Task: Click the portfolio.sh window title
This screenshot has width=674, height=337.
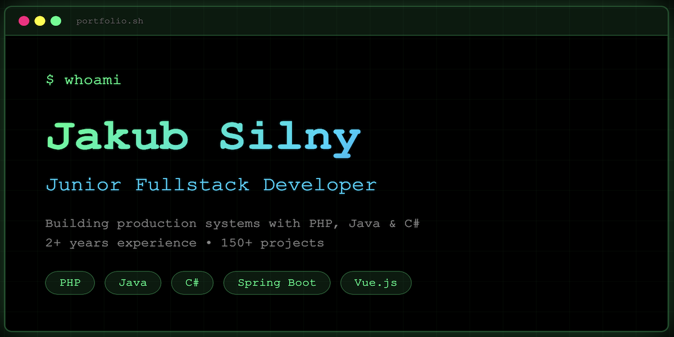Action: 110,21
